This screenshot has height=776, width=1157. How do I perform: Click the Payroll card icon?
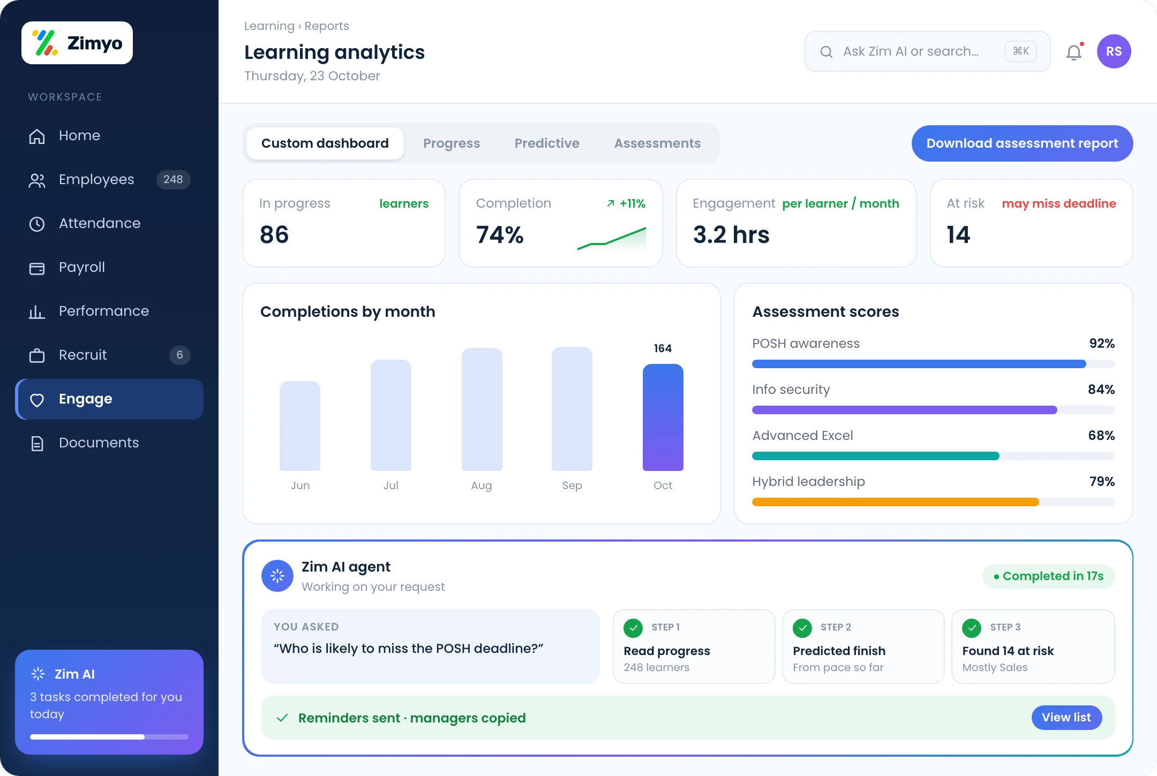pos(37,268)
